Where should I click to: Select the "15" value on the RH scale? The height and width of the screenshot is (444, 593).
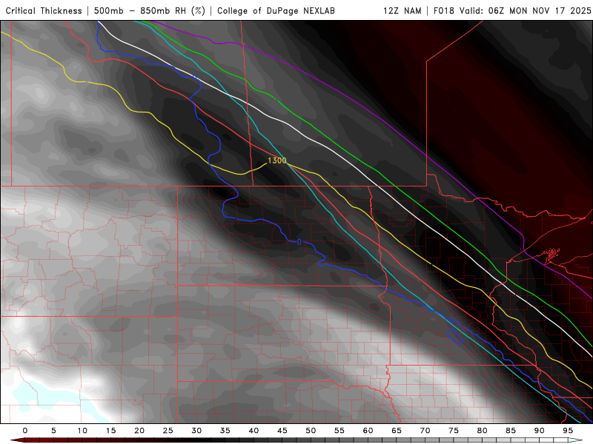[x=110, y=431]
